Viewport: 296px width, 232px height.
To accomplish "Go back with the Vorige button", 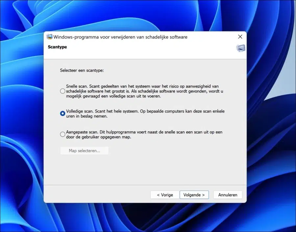I will point(165,195).
